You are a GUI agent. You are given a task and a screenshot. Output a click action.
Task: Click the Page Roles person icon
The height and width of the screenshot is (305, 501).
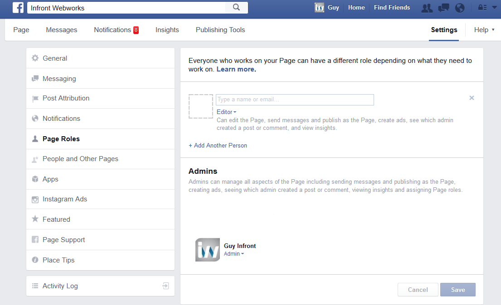click(35, 139)
